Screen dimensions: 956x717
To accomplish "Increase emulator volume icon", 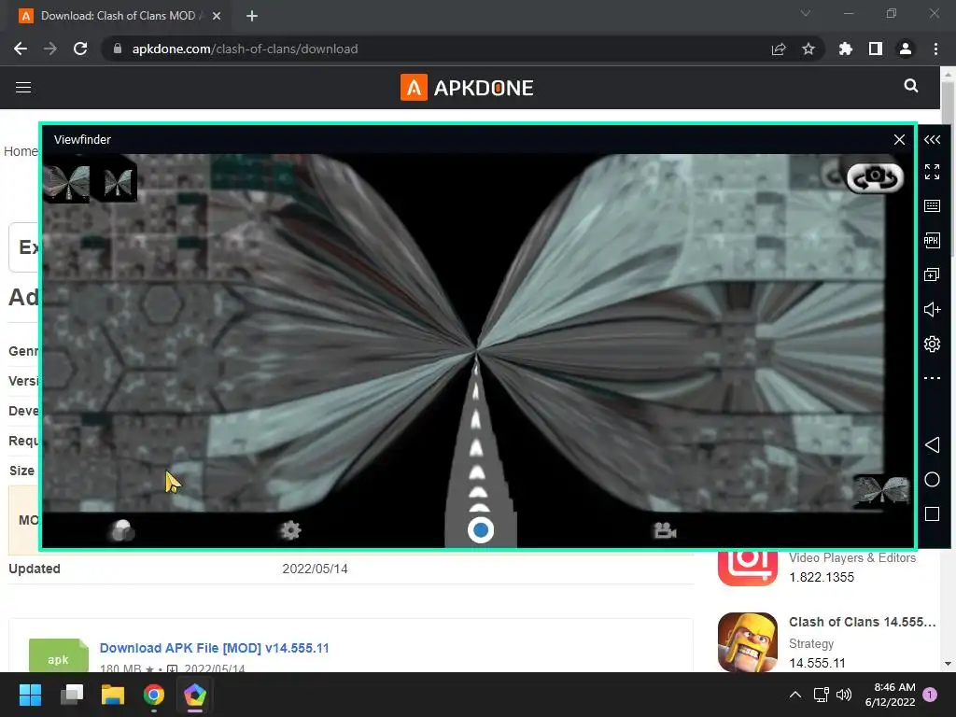I will click(932, 310).
